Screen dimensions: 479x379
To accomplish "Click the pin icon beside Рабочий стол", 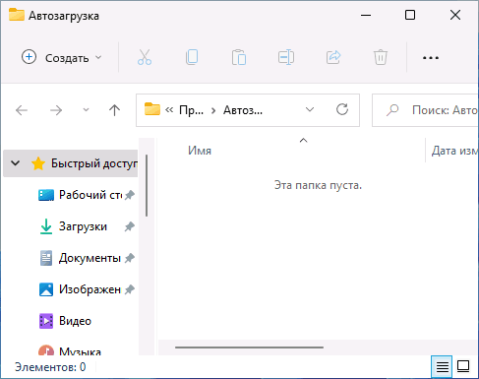I will pos(130,195).
